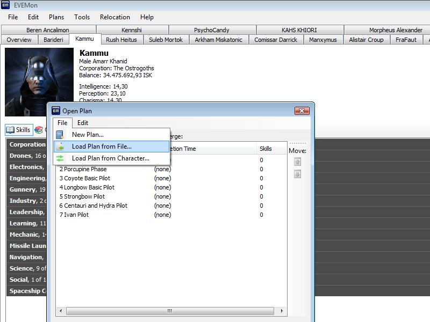Expand the Science skill group

(x=26, y=268)
